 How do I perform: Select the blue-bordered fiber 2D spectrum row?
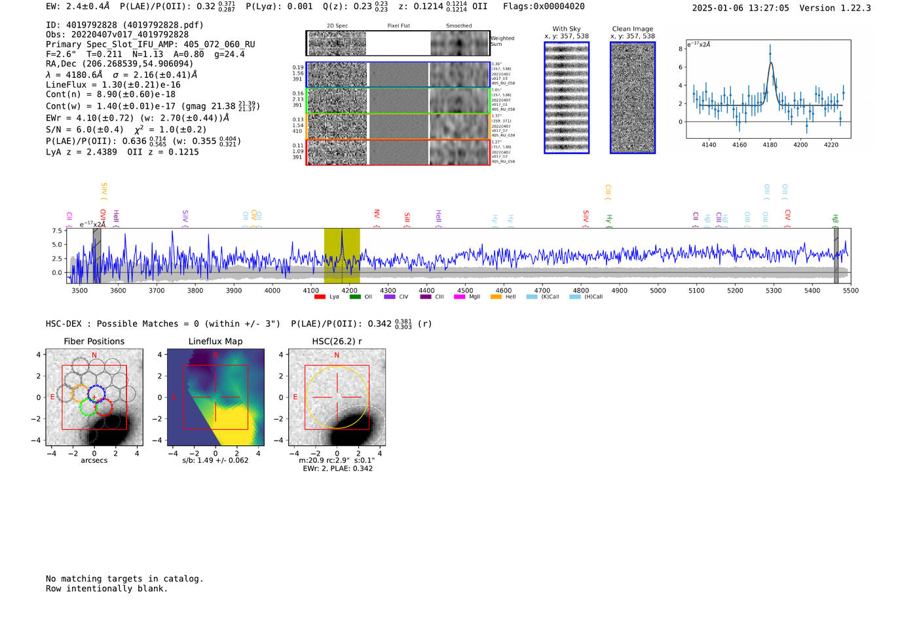[337, 75]
